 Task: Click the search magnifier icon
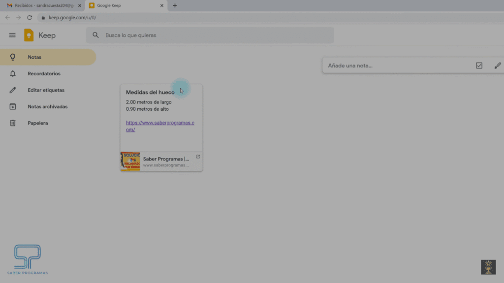click(95, 35)
